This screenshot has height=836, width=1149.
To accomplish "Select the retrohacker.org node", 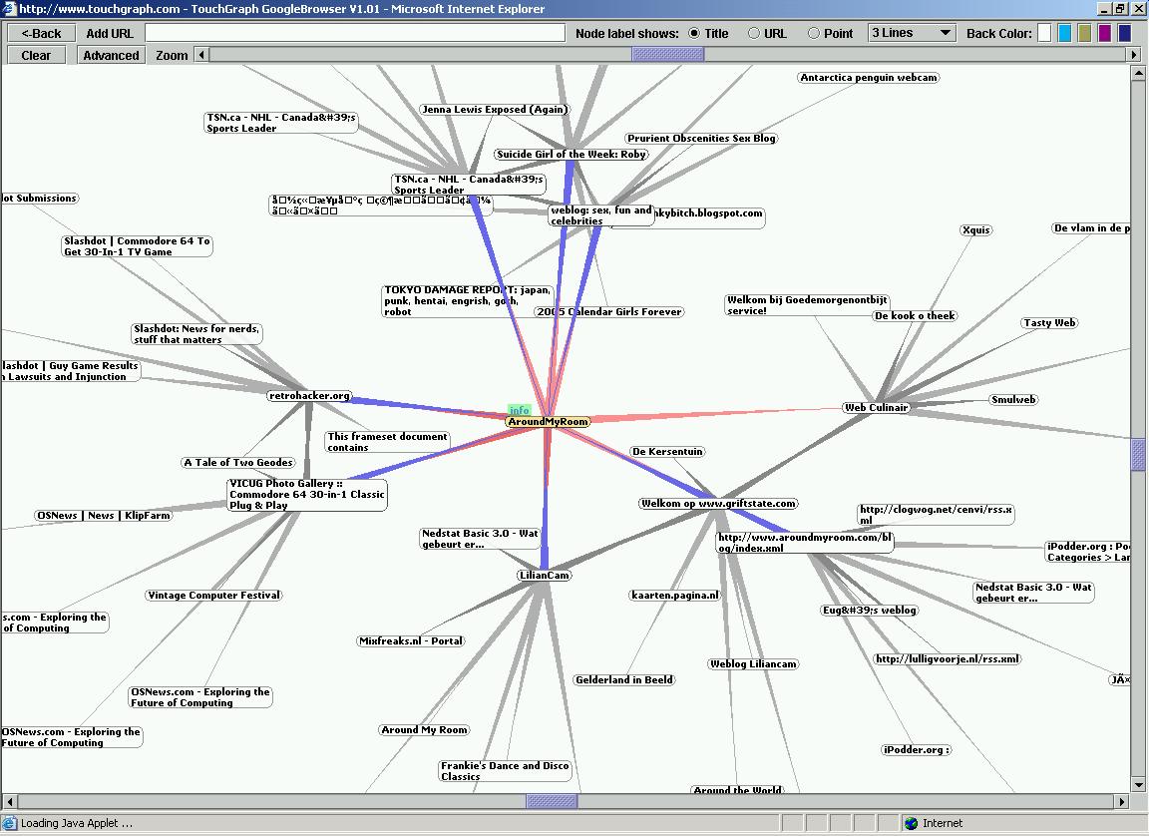I will coord(309,396).
